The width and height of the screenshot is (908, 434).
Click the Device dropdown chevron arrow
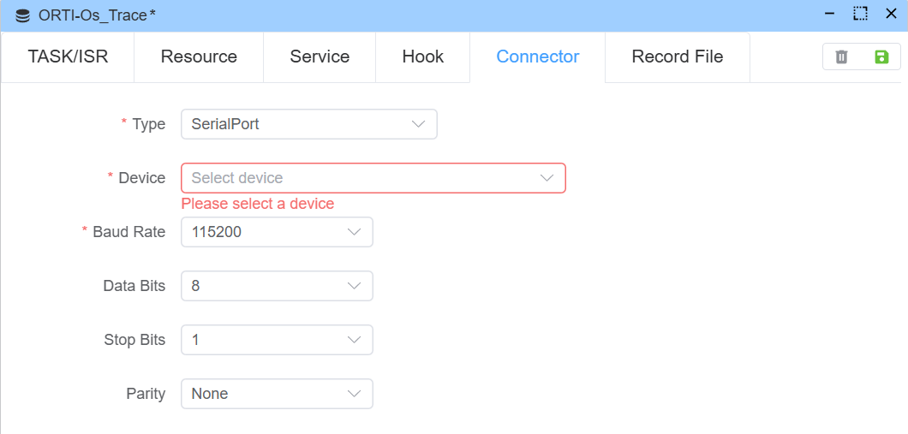coord(547,178)
